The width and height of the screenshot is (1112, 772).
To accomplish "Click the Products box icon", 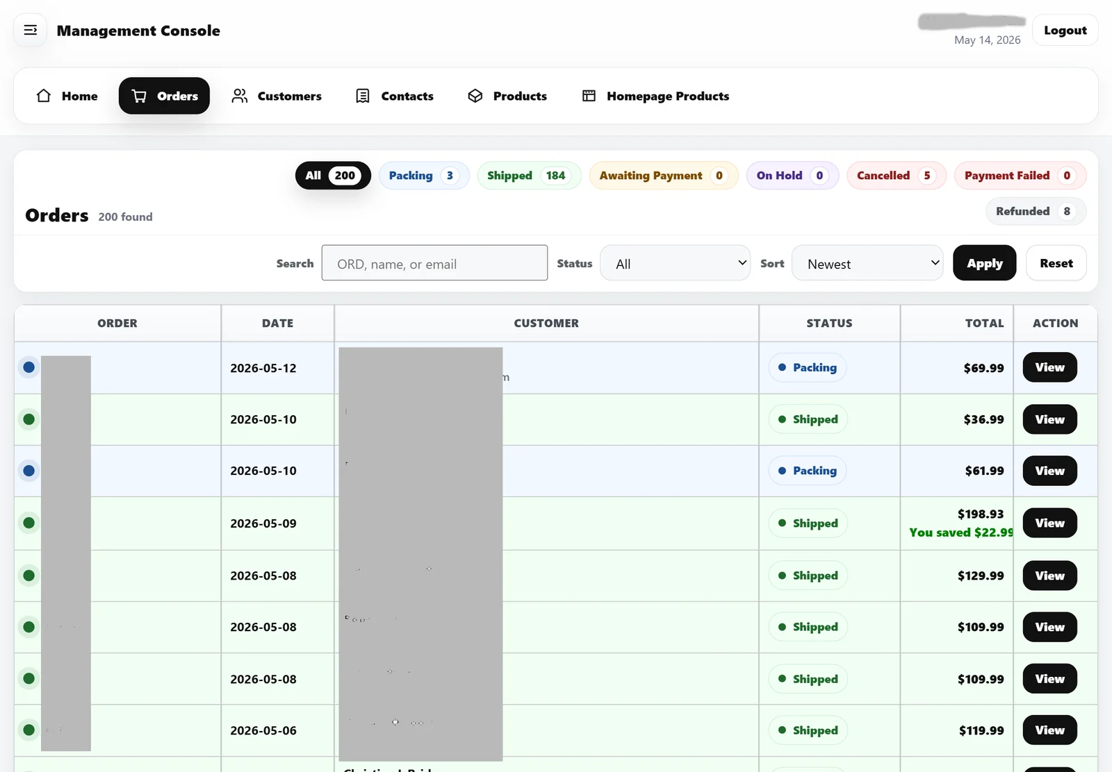I will (x=475, y=96).
